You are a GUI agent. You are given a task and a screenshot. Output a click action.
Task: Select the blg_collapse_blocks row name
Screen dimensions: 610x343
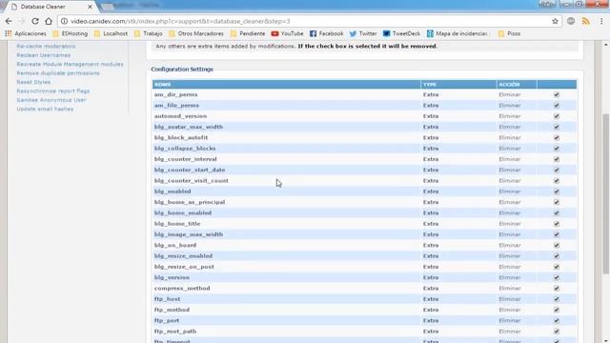pos(185,149)
